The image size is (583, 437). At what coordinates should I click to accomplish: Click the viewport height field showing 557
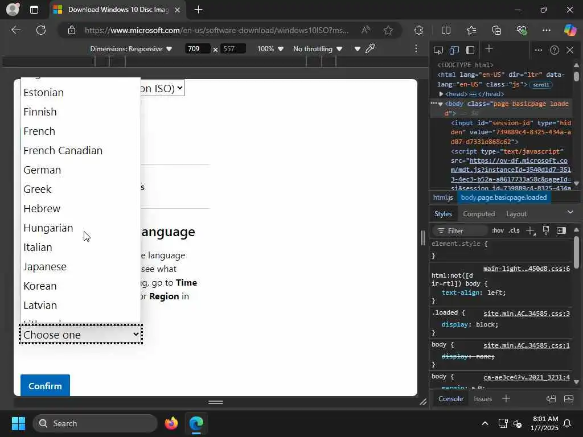(x=233, y=49)
